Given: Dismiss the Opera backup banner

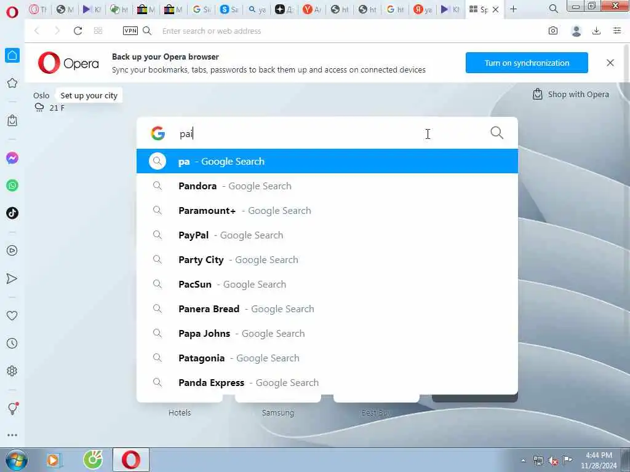Looking at the screenshot, I should point(610,63).
